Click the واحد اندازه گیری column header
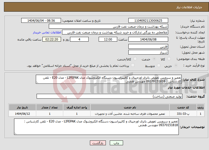 (x=77, y=107)
